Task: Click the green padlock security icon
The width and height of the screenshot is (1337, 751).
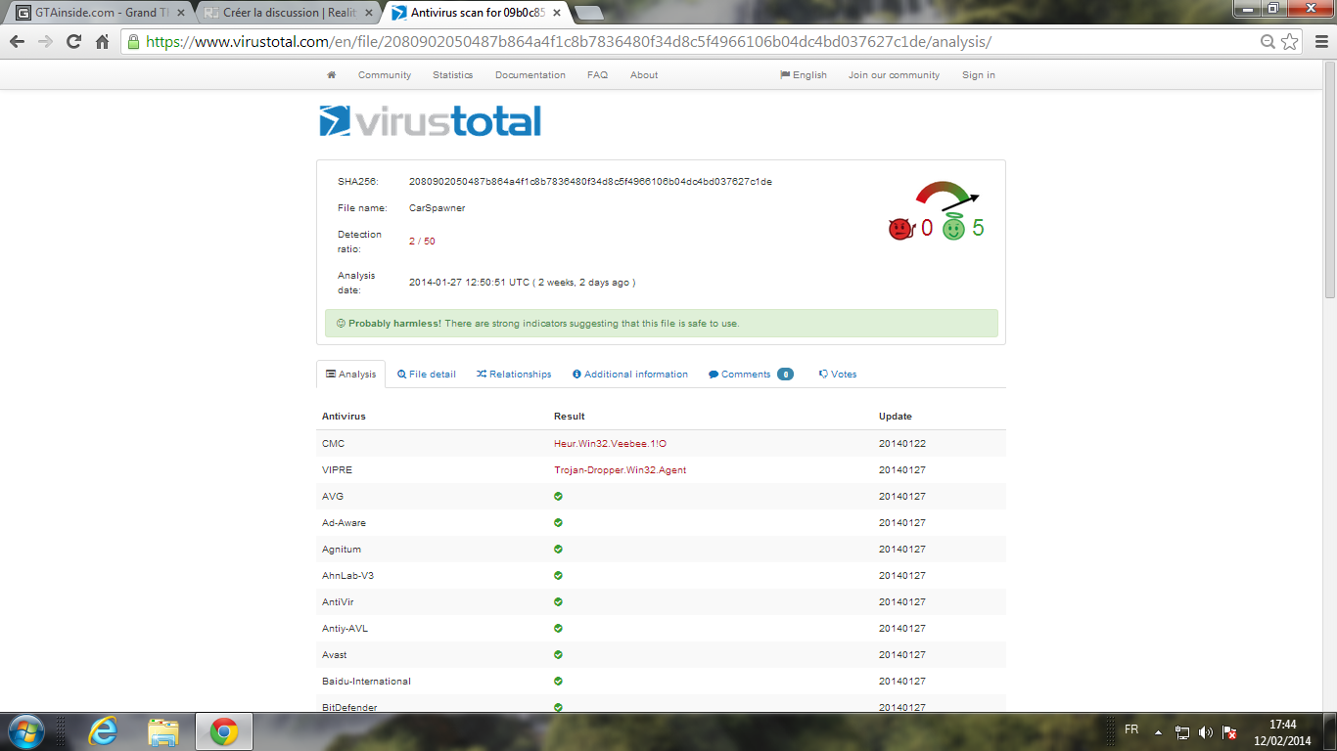Action: (134, 42)
